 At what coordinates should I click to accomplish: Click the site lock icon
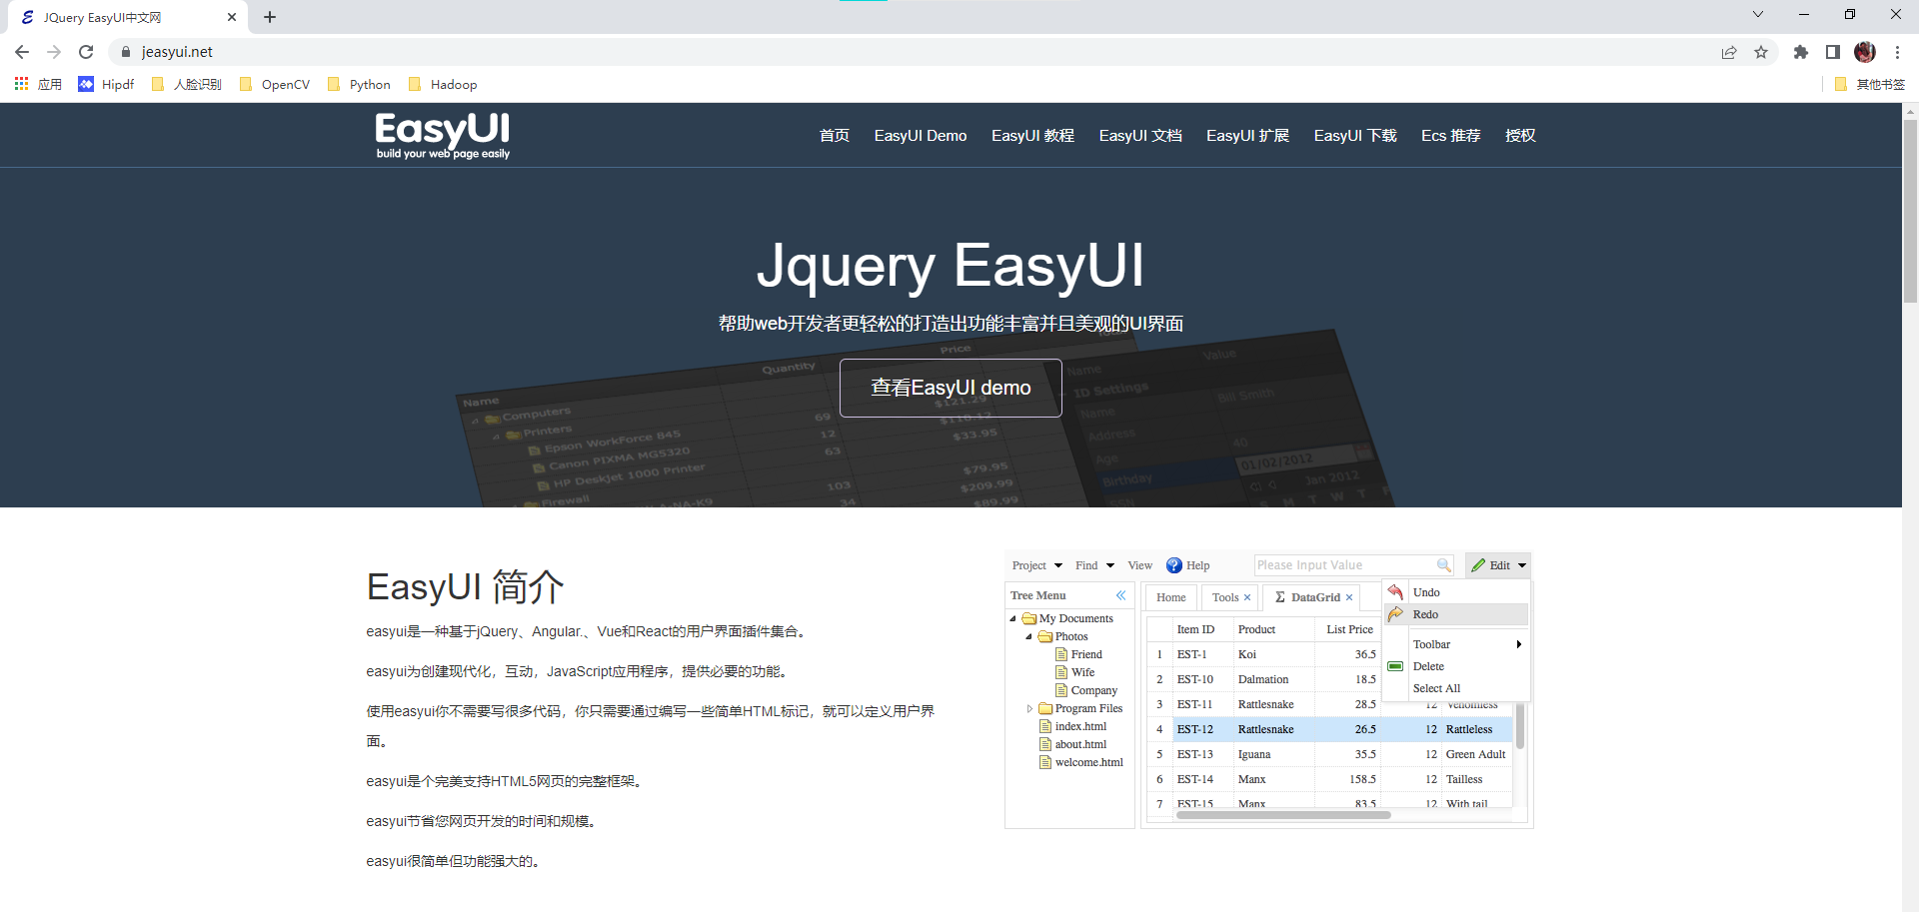pyautogui.click(x=126, y=52)
